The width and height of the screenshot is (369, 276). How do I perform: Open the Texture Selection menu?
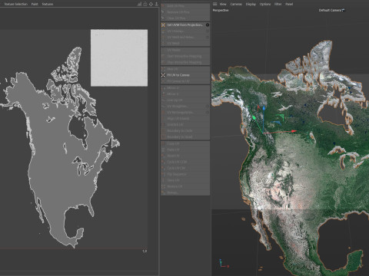(16, 4)
